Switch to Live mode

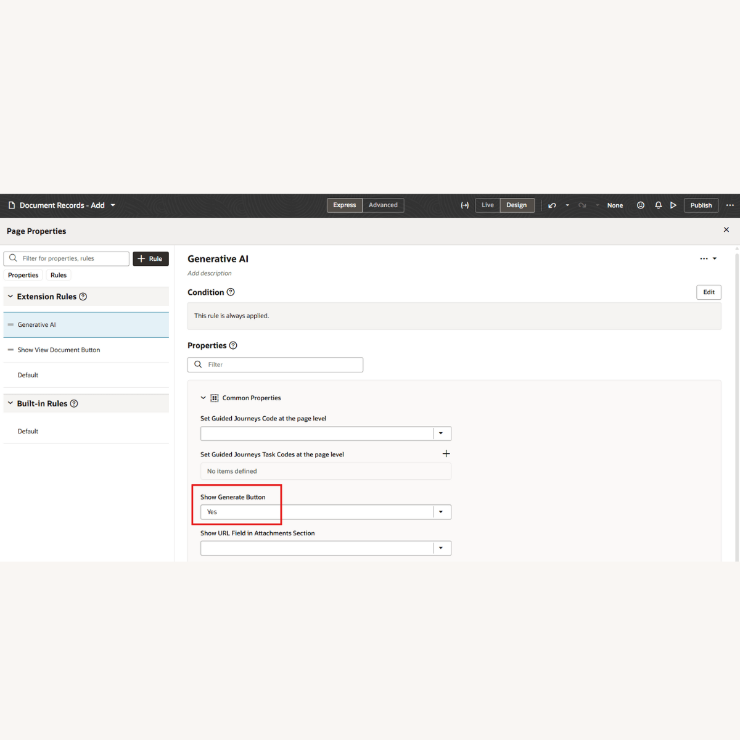pos(488,205)
